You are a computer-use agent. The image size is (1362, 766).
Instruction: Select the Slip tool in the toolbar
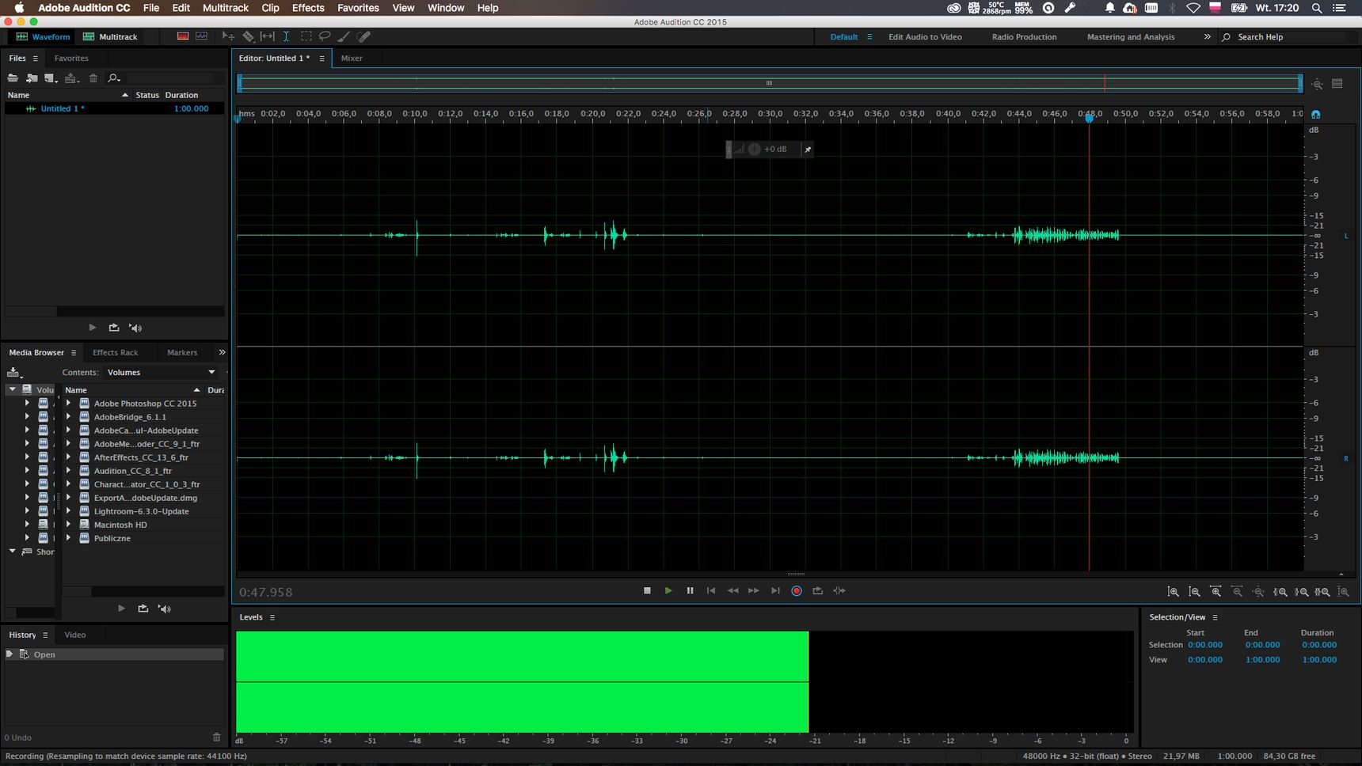pyautogui.click(x=268, y=36)
